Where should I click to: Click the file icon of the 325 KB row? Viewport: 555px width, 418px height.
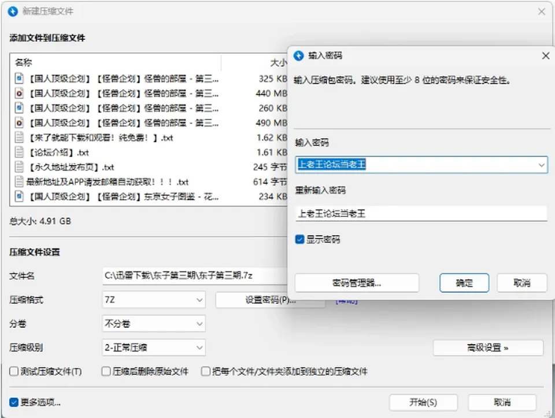(x=19, y=78)
